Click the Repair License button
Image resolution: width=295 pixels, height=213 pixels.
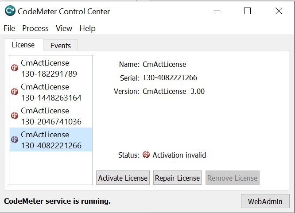178,178
